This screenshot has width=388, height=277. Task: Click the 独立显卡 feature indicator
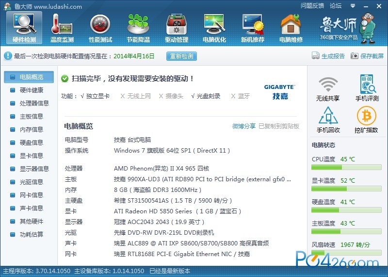95,96
